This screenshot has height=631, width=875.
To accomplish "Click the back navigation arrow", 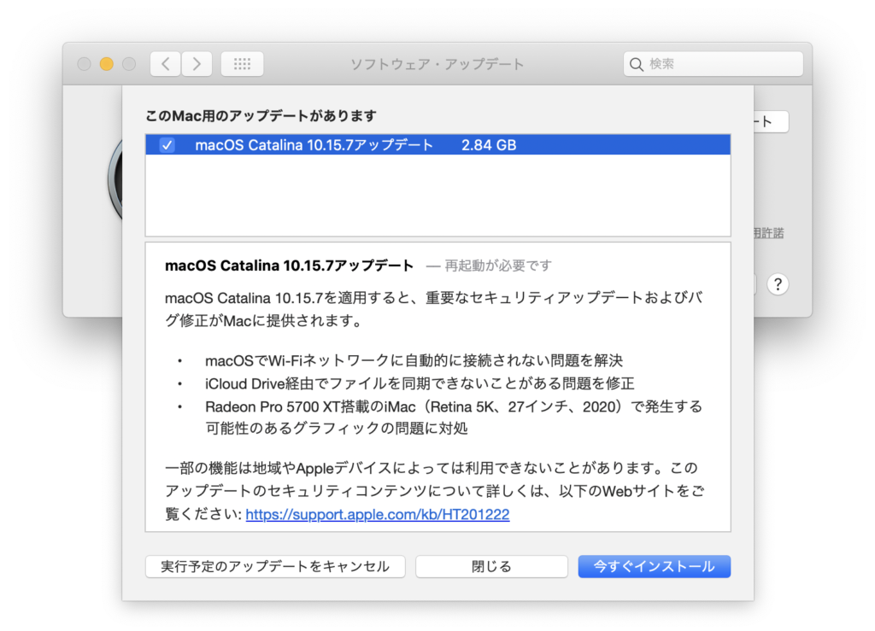I will (x=166, y=64).
